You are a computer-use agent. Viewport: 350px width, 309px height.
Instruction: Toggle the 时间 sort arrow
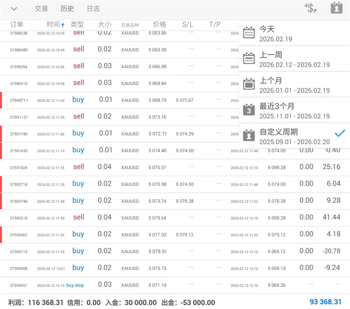coord(62,25)
